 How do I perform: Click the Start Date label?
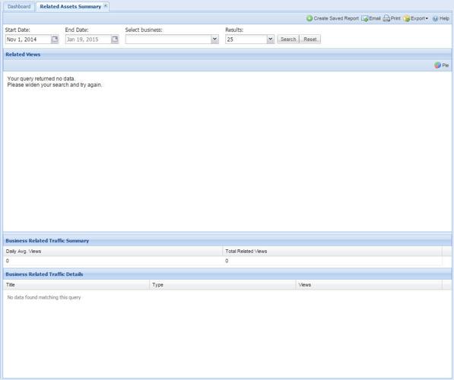pyautogui.click(x=17, y=30)
